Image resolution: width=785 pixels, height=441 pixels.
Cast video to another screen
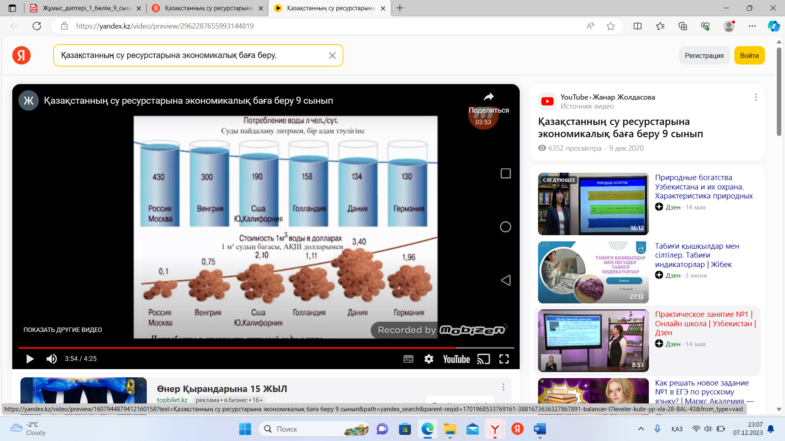pos(483,359)
